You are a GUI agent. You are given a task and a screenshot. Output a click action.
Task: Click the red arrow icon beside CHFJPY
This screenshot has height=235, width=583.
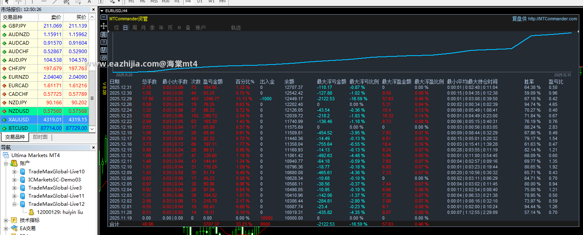point(4,69)
